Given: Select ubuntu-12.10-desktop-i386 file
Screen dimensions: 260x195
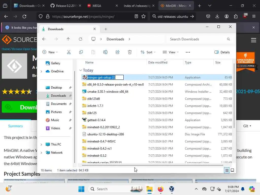Looking at the screenshot, I should (105, 134).
